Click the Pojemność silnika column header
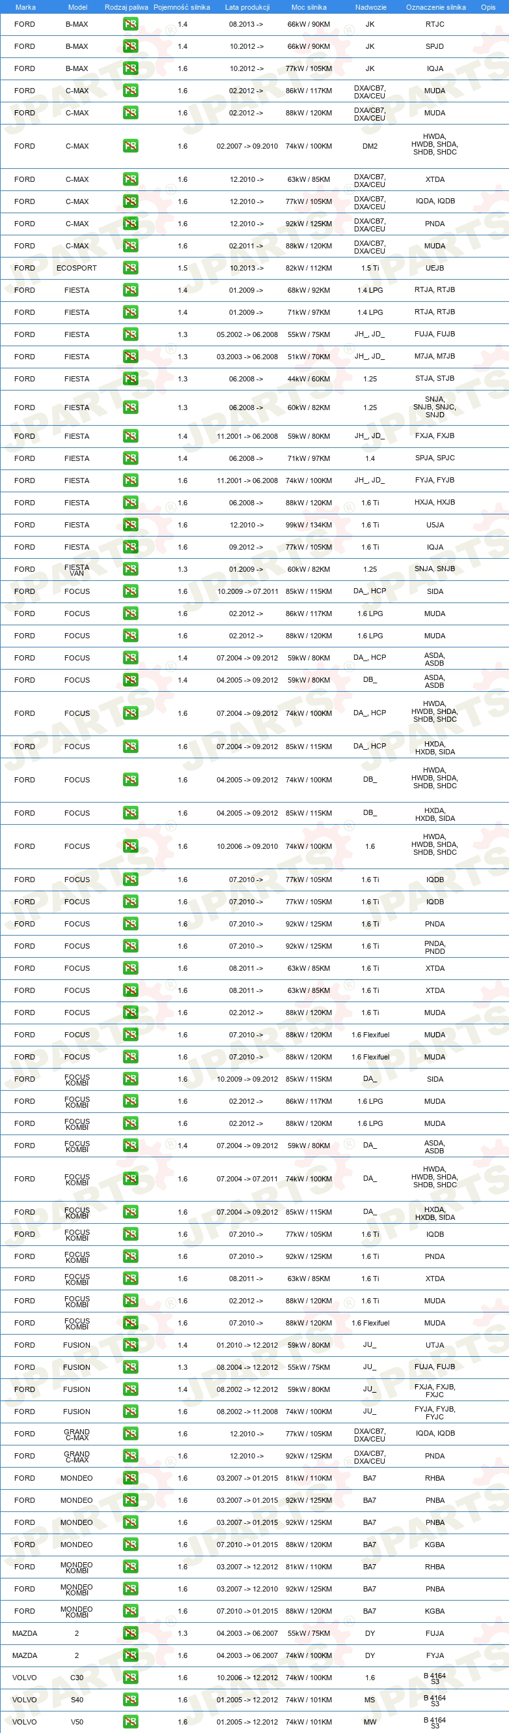The height and width of the screenshot is (1733, 509). (x=182, y=7)
